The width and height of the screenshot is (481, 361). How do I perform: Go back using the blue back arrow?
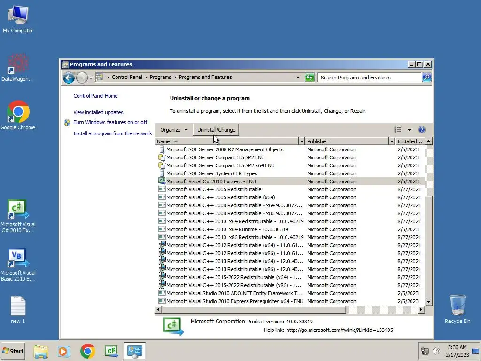coord(69,78)
